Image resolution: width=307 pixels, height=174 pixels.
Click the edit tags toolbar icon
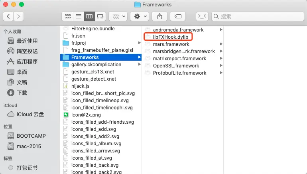click(x=178, y=16)
